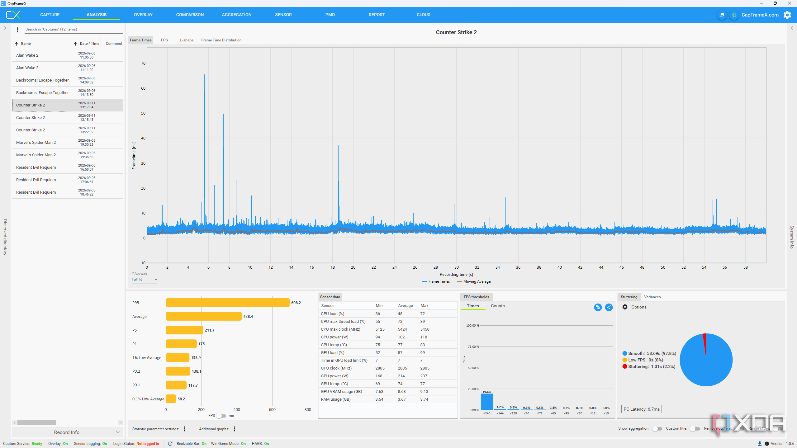Click the Moving Average legend entry
The image size is (797, 448).
click(x=474, y=281)
